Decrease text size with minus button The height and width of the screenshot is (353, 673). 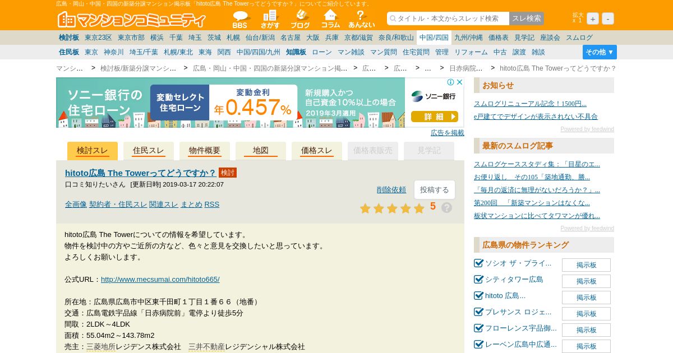(608, 18)
